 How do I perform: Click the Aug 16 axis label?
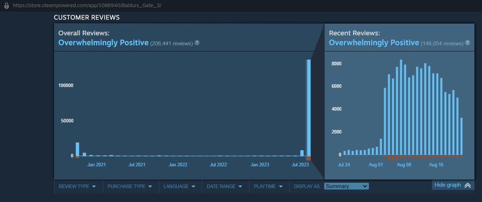[436, 165]
